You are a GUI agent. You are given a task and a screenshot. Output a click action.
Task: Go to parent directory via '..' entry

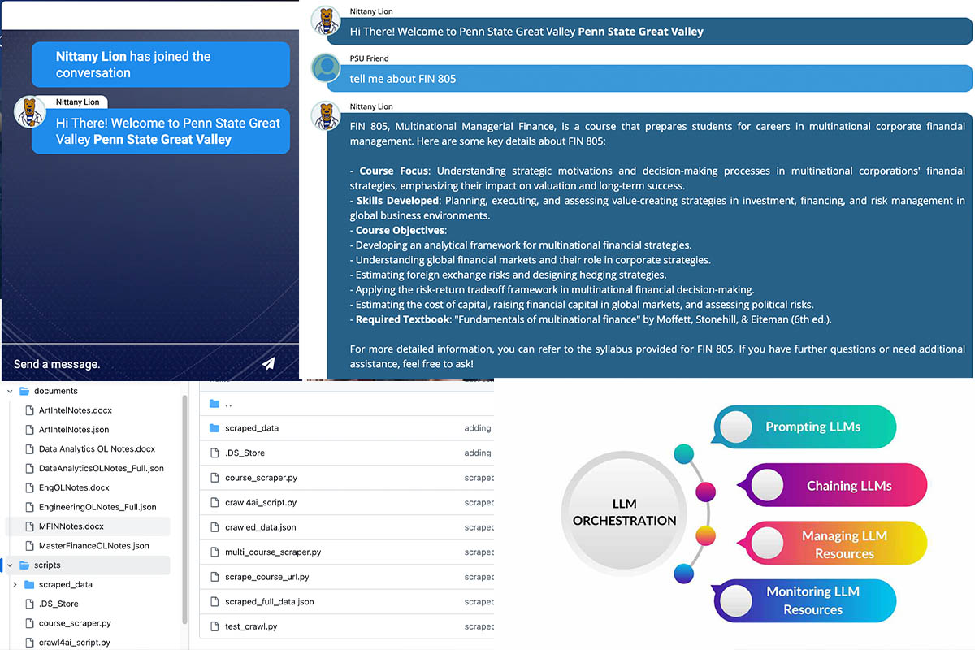[x=227, y=404]
